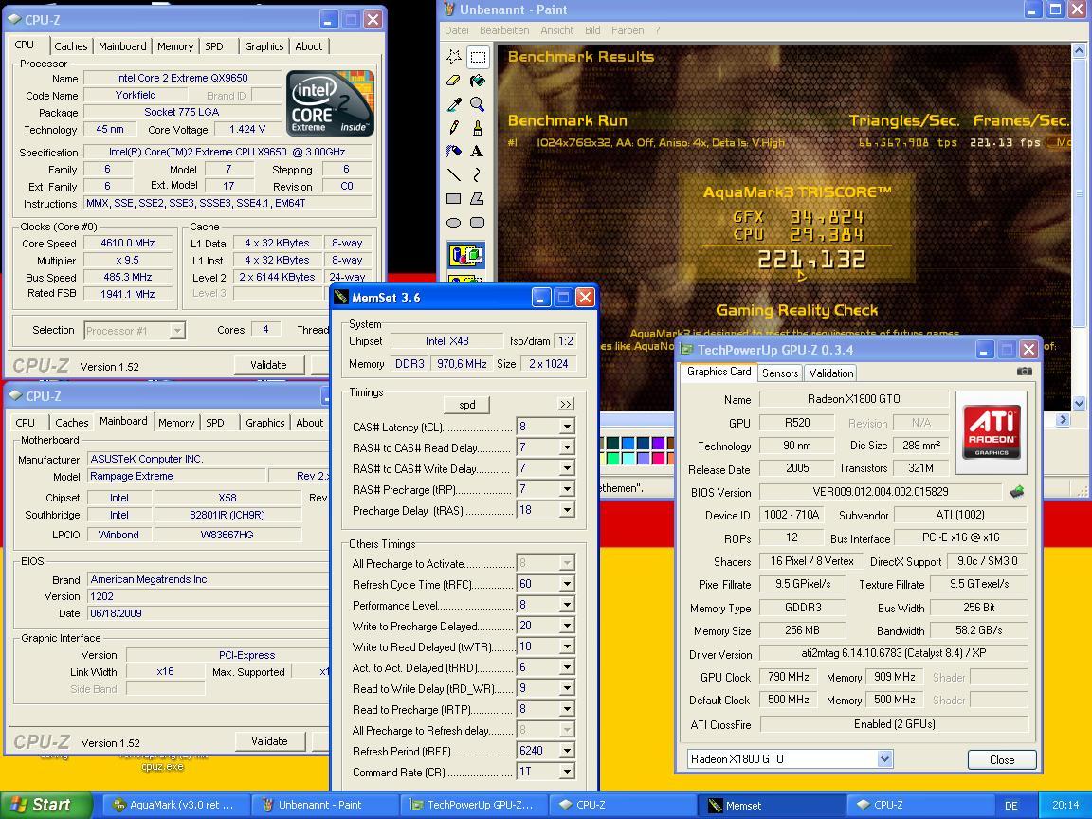This screenshot has width=1092, height=819.
Task: Pick the purple swatch in Paint palette
Action: (x=658, y=443)
